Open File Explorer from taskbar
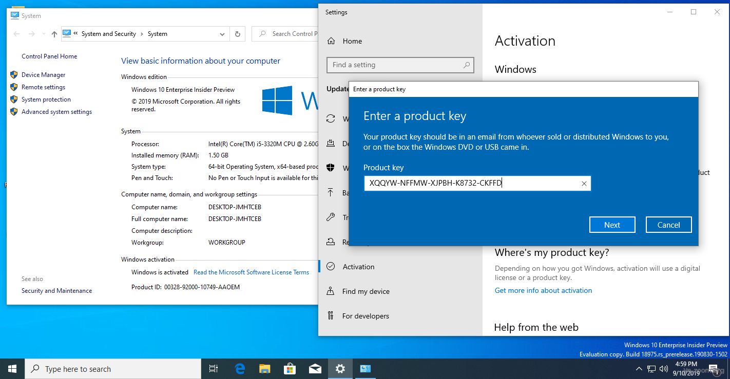This screenshot has width=730, height=379. pyautogui.click(x=265, y=369)
